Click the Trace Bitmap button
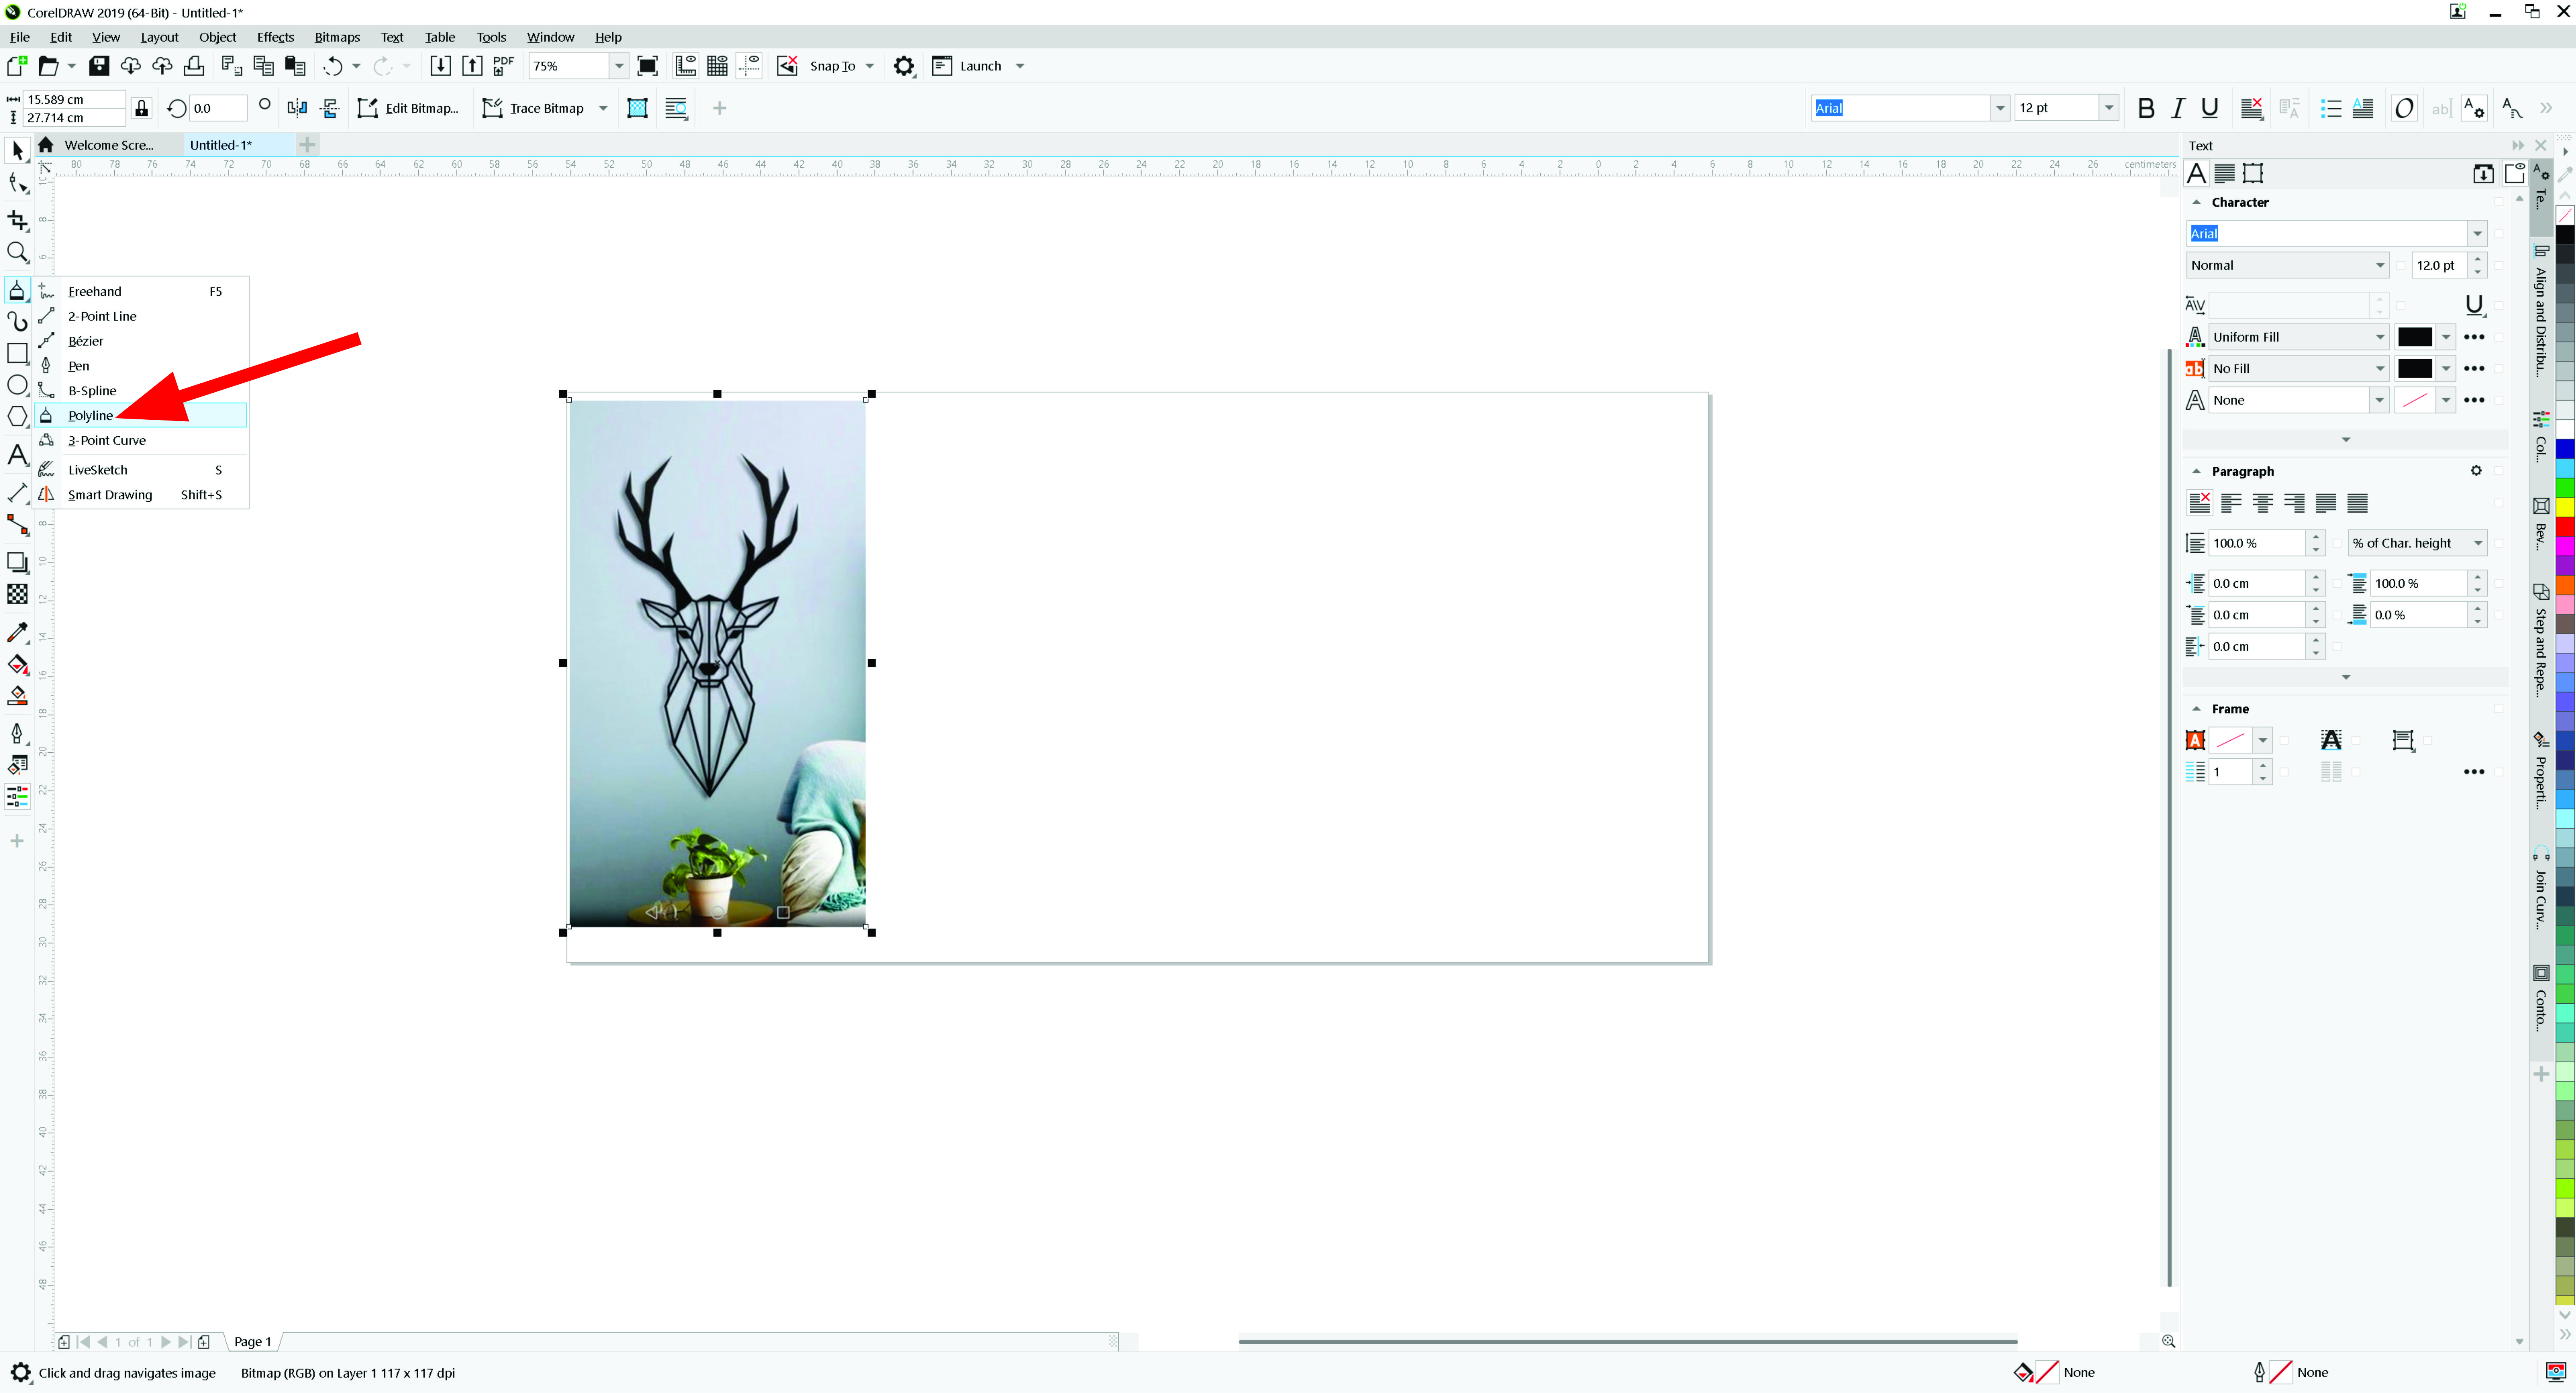 (533, 108)
